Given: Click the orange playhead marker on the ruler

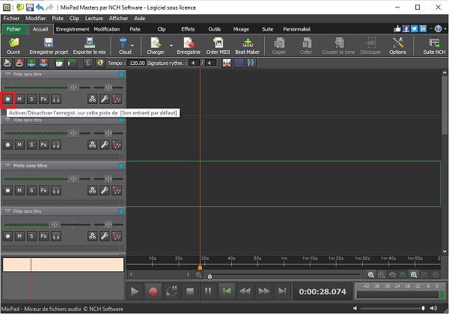Looking at the screenshot, I should [x=200, y=268].
